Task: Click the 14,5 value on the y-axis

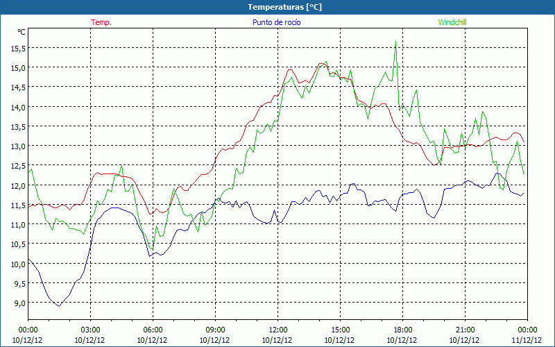Action: pos(18,87)
